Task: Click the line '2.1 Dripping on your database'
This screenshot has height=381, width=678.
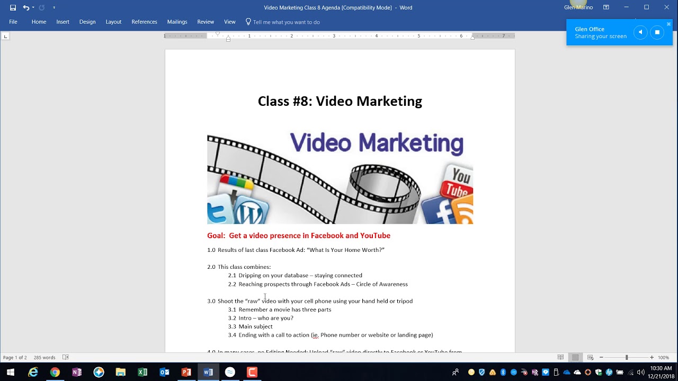Action: 295,275
